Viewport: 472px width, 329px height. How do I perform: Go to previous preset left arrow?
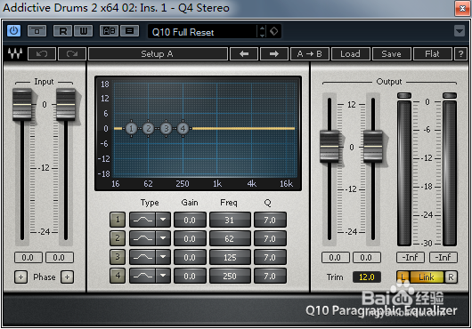(x=244, y=54)
